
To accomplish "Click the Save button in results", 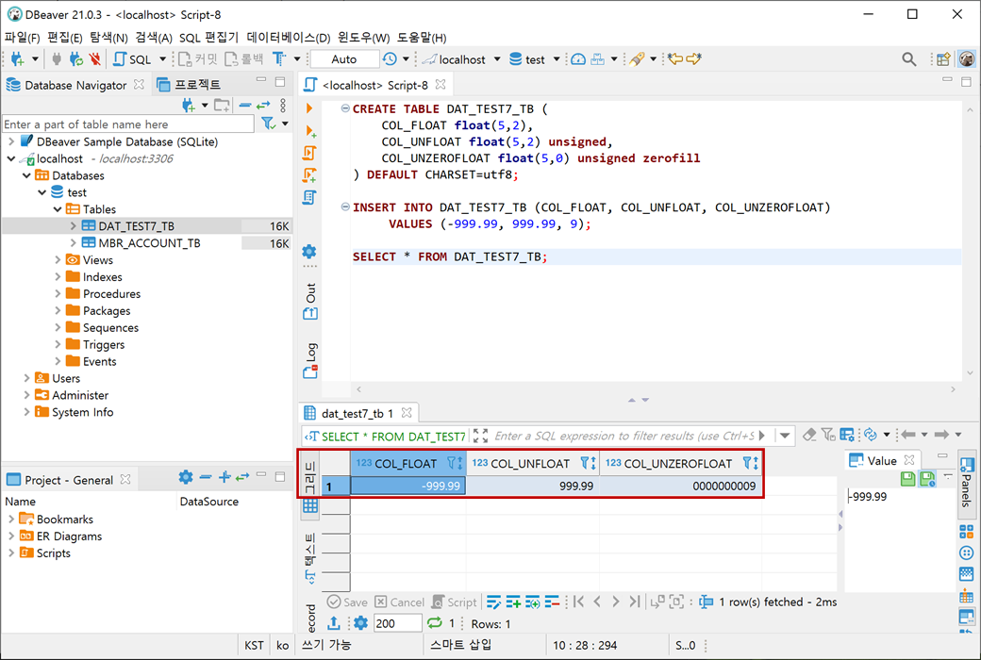I will pos(348,602).
